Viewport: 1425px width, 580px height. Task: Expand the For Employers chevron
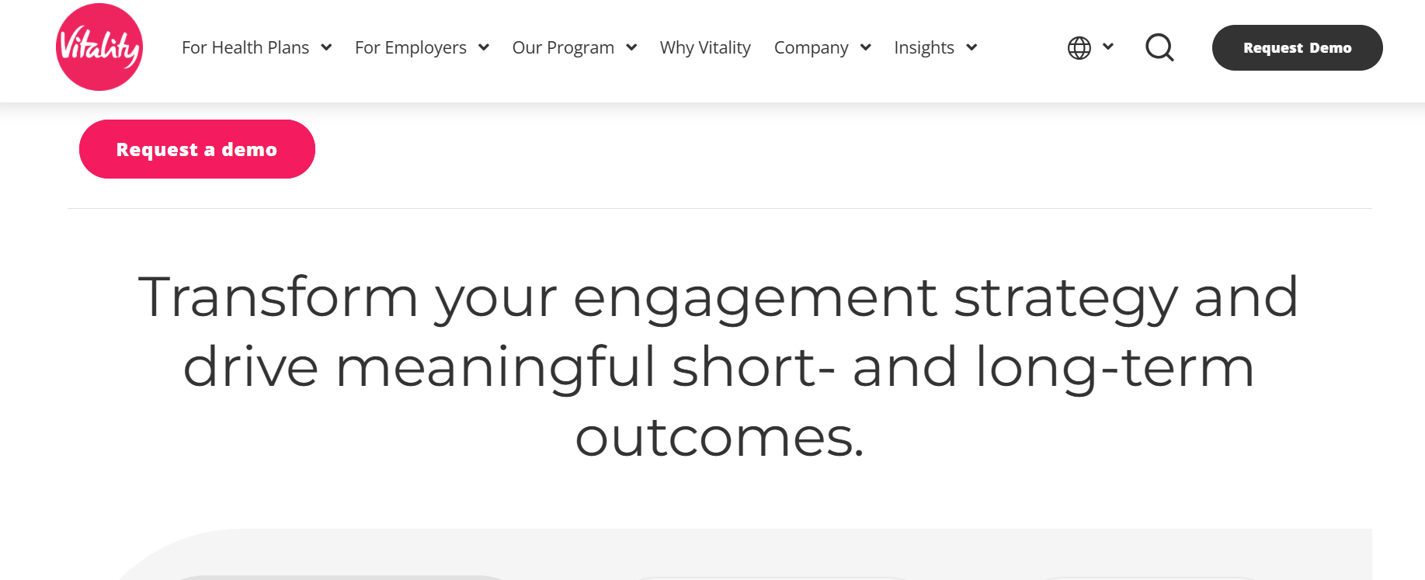click(x=484, y=47)
